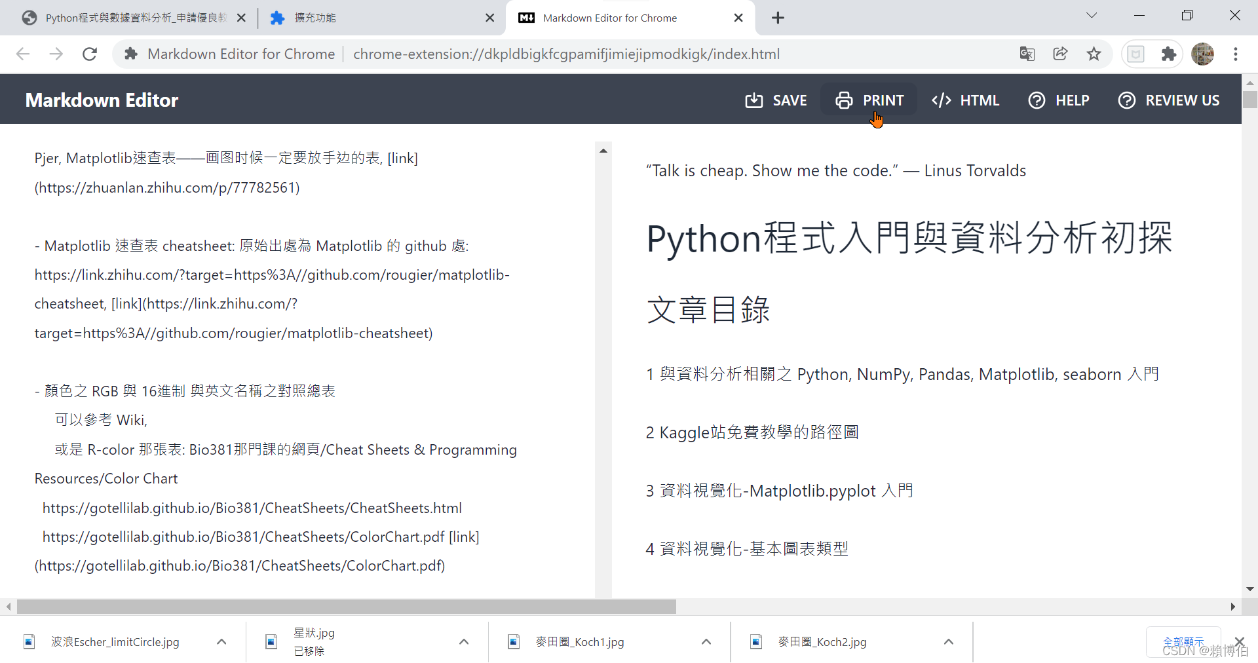Open the Chrome profile avatar

click(x=1202, y=54)
